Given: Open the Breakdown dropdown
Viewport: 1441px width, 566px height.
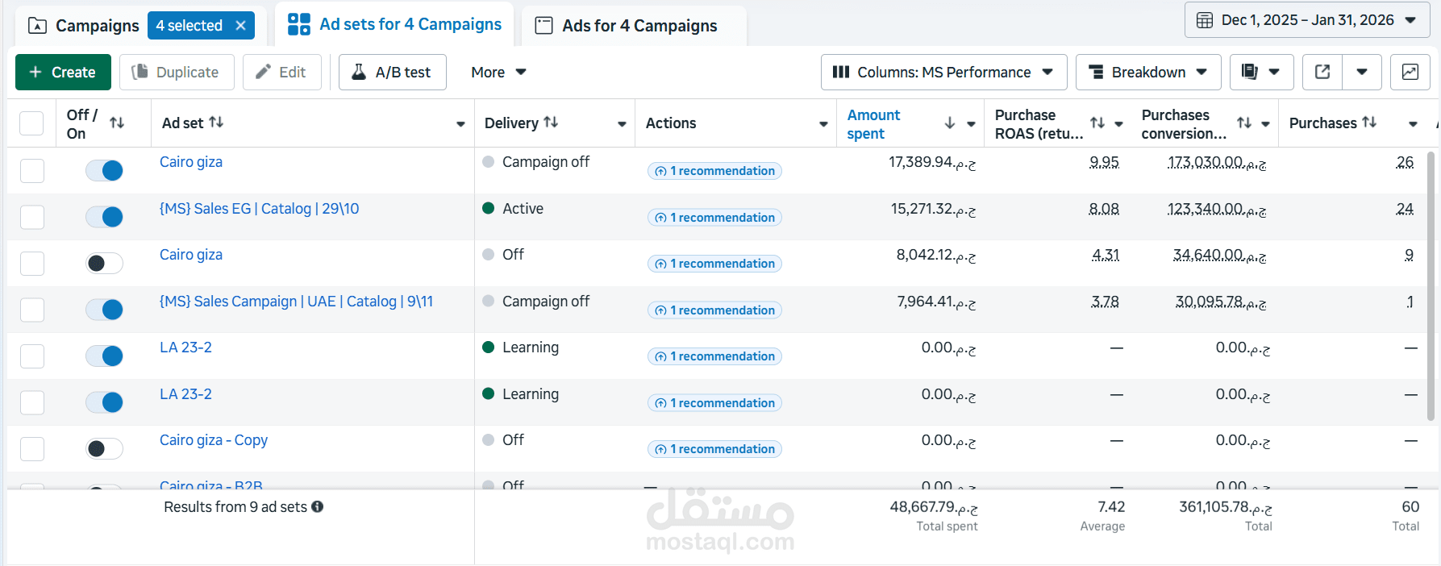Looking at the screenshot, I should [x=1148, y=73].
